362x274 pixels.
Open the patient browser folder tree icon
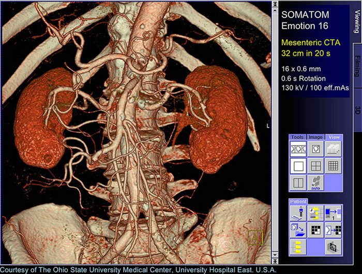298,247
